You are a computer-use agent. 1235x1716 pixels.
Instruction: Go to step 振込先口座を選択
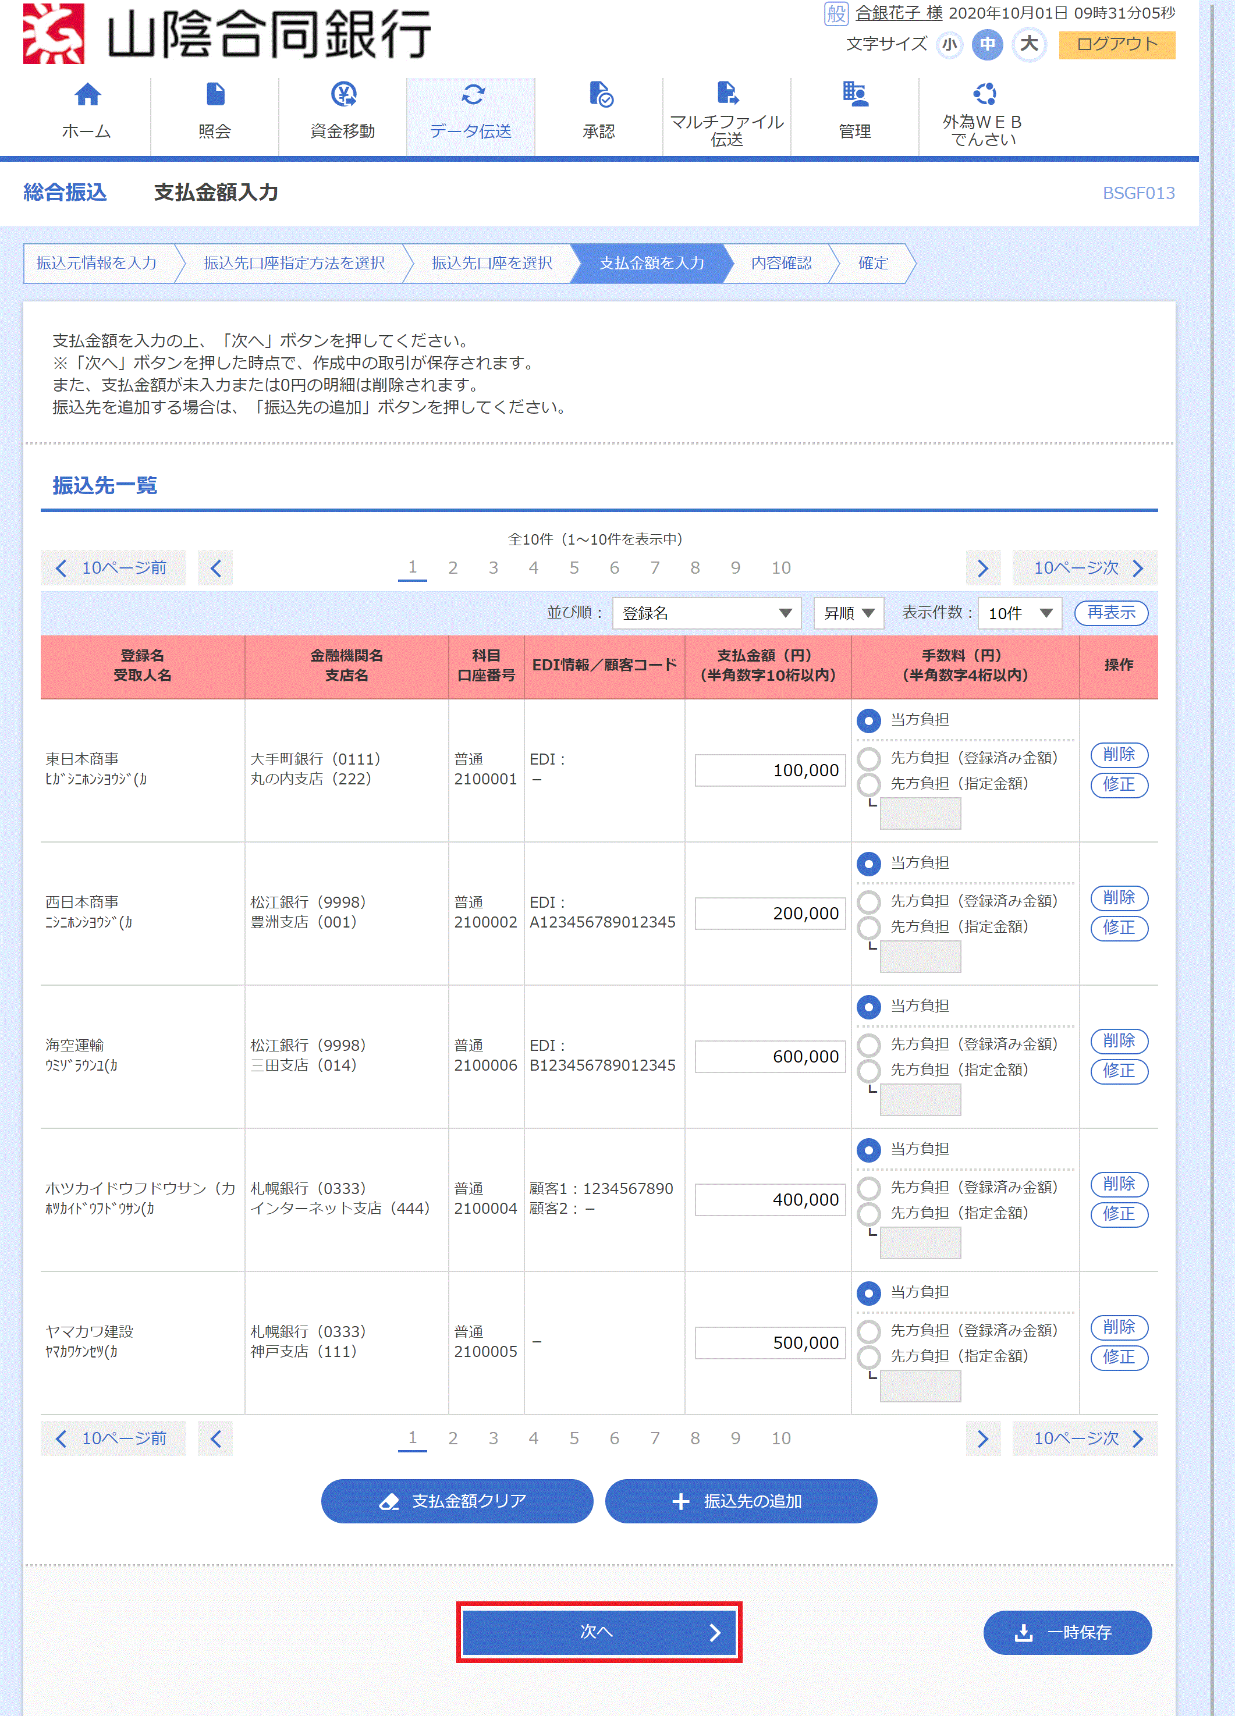[492, 263]
